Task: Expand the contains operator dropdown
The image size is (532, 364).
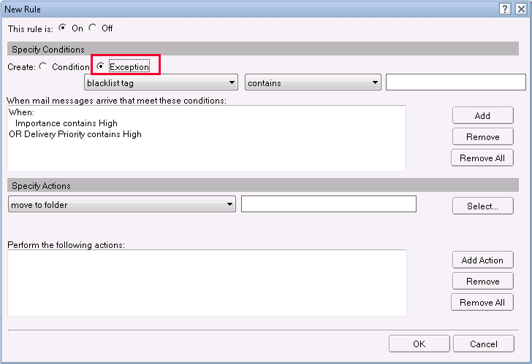Action: pyautogui.click(x=313, y=83)
